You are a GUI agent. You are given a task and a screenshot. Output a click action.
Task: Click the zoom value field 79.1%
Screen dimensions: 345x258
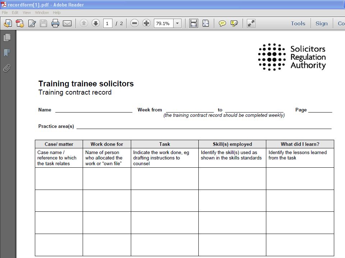(164, 23)
